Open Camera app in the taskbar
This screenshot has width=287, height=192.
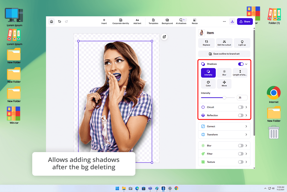tap(131, 188)
